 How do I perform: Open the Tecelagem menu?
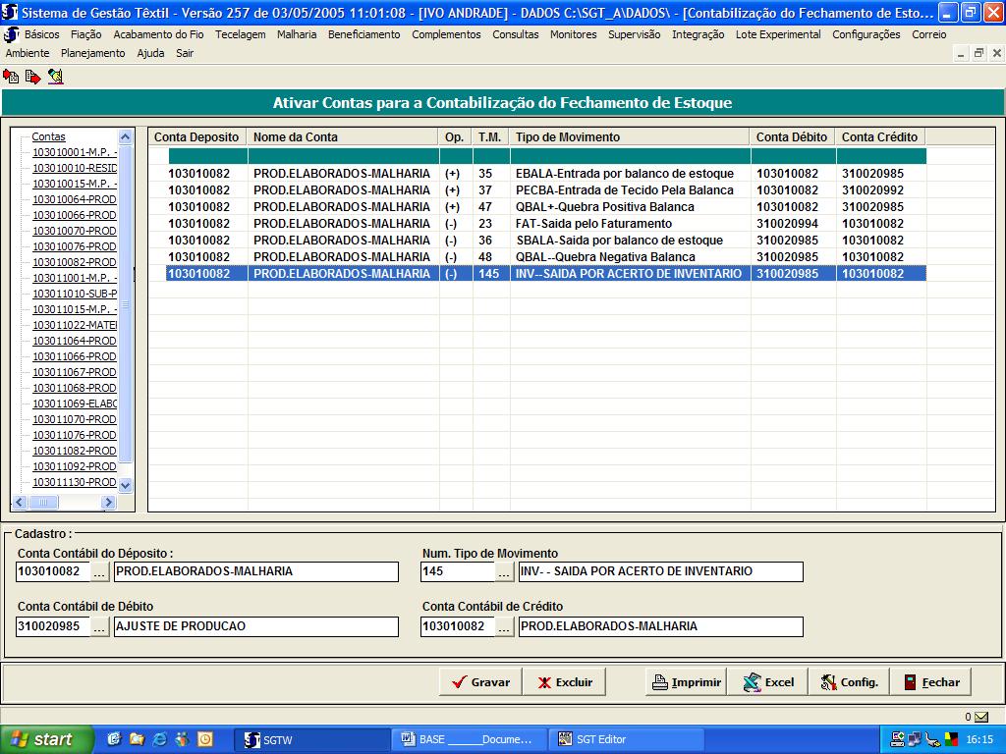[240, 34]
